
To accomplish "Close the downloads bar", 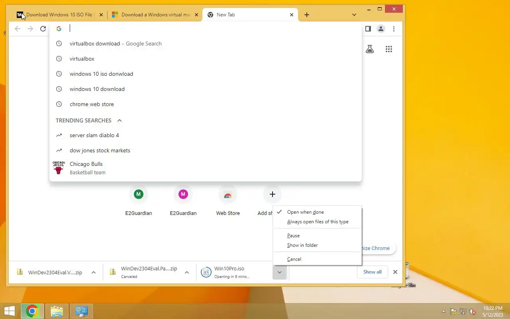I will 395,272.
